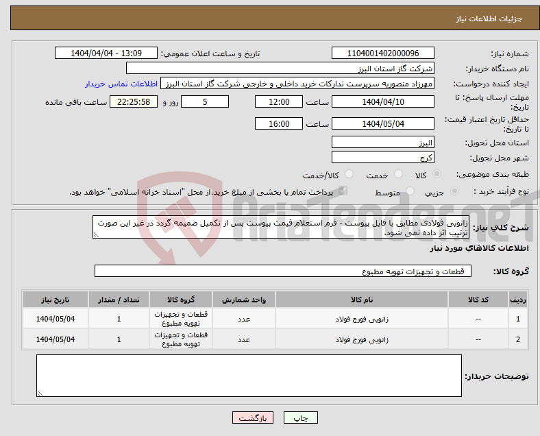The height and width of the screenshot is (436, 540).
Task: Click the request creator name field
Action: (297, 84)
